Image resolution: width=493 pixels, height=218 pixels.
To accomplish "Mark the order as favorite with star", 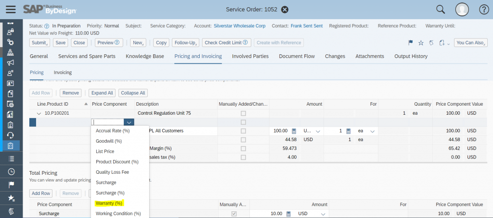I will pos(421,43).
